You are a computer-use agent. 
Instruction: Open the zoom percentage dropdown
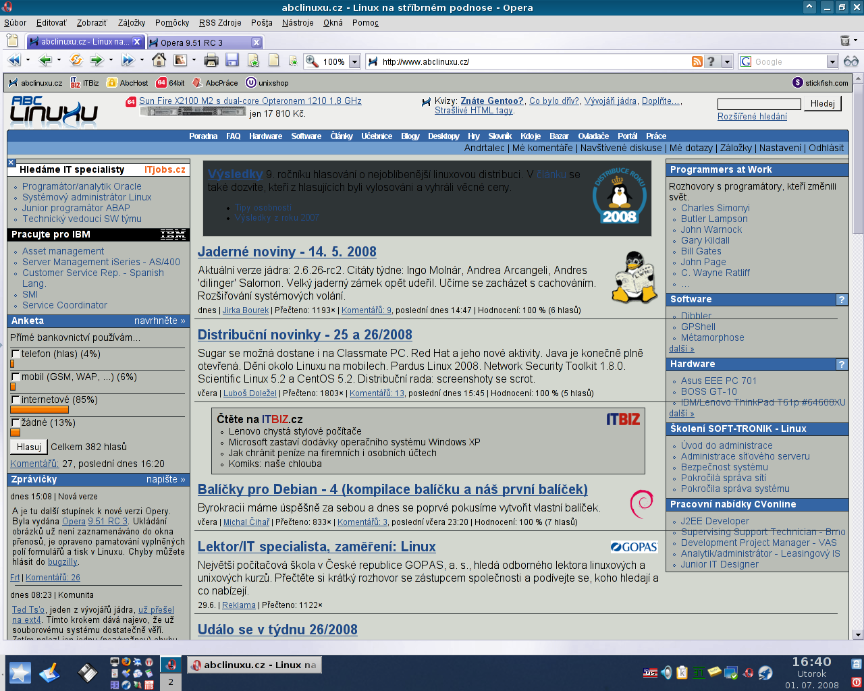pyautogui.click(x=354, y=62)
